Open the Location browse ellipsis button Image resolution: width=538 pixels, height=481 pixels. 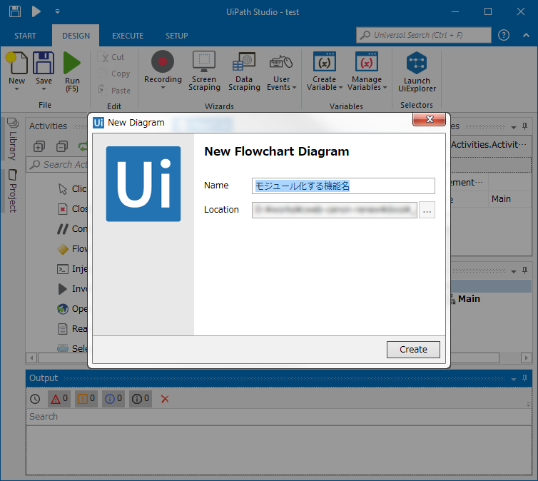(427, 210)
